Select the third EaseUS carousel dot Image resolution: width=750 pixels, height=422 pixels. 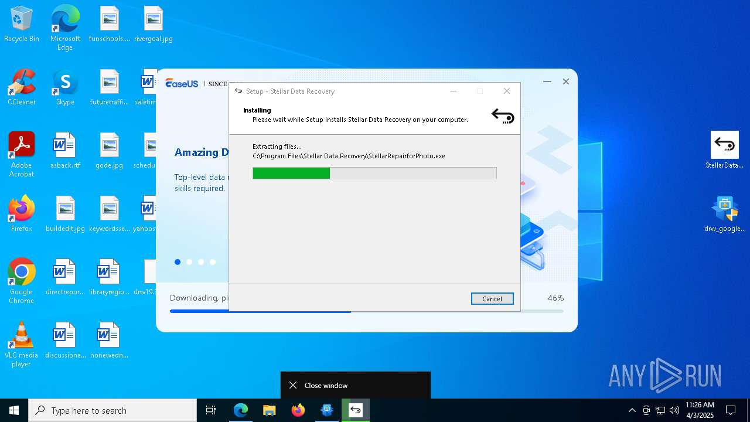coord(201,262)
